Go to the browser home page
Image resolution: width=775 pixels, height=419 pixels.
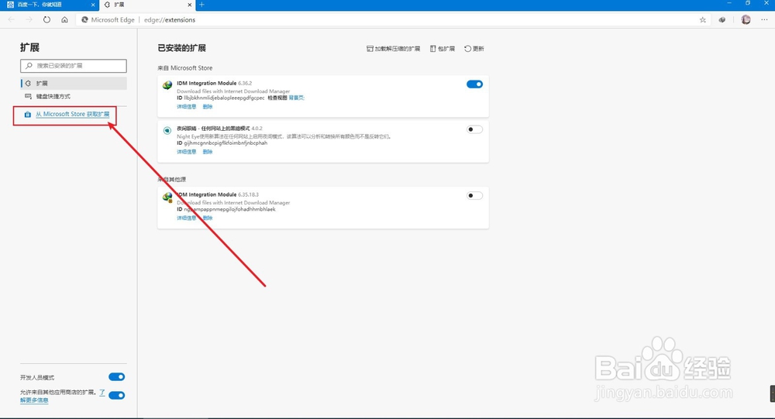[x=65, y=20]
